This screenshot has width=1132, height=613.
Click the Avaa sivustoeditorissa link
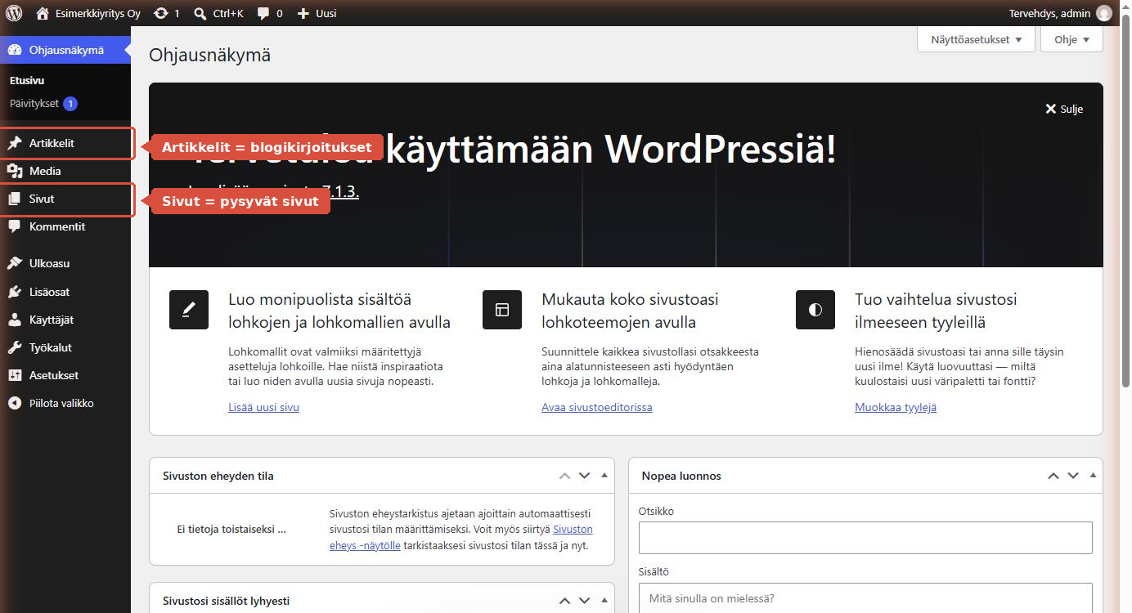click(596, 407)
